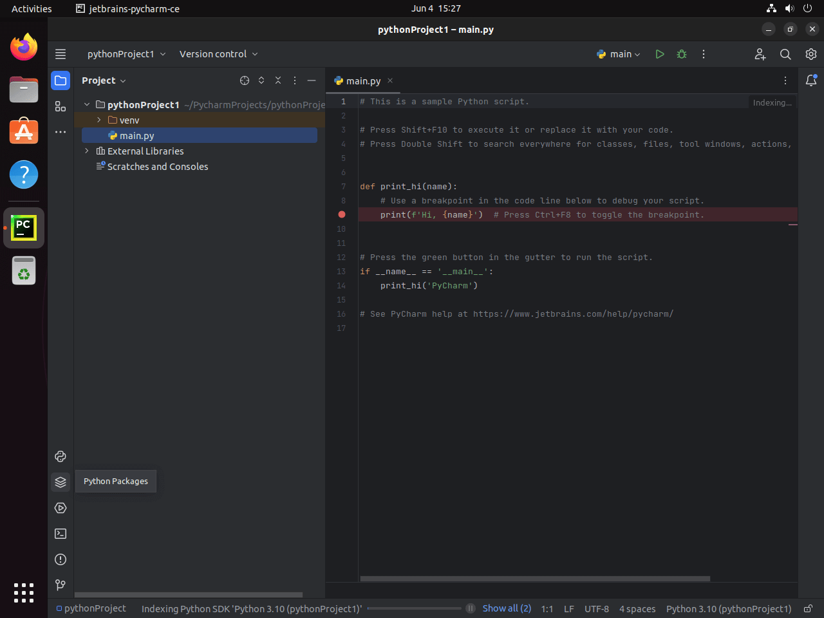The height and width of the screenshot is (618, 824).
Task: Collapse the pythonProject1 project node
Action: 87,104
